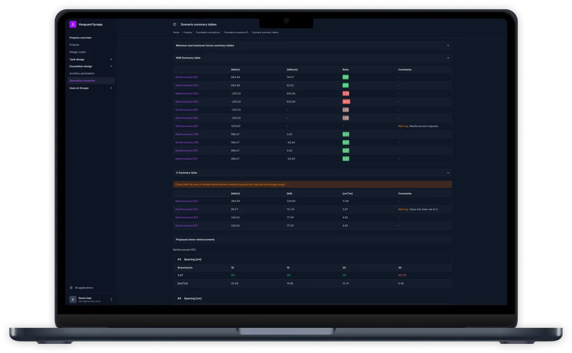Click the 'Proposed shear reinforcements' heading
This screenshot has width=572, height=353.
[195, 240]
